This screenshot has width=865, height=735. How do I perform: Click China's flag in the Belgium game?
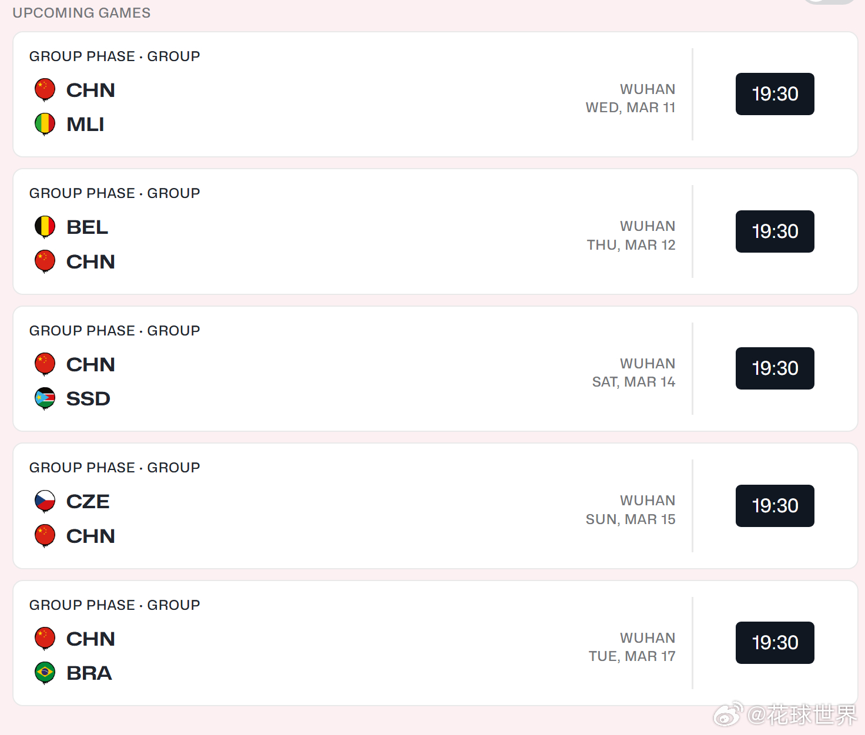[x=45, y=261]
